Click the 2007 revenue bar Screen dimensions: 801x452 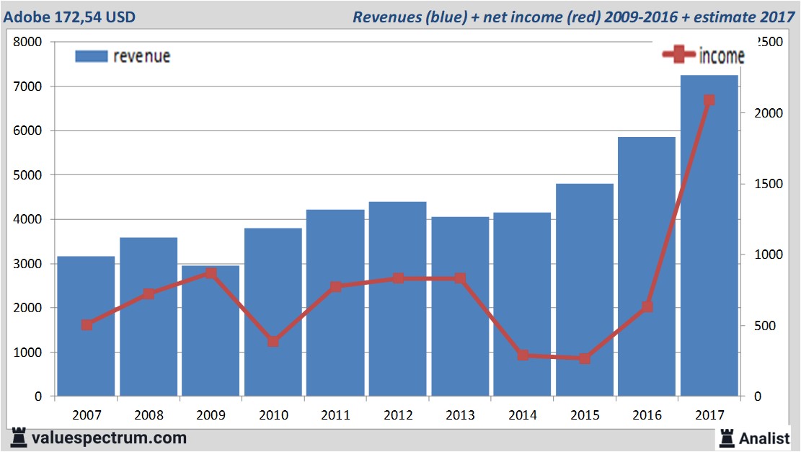[86, 326]
